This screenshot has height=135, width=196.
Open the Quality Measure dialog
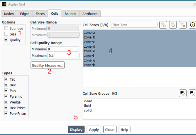pos(48,65)
